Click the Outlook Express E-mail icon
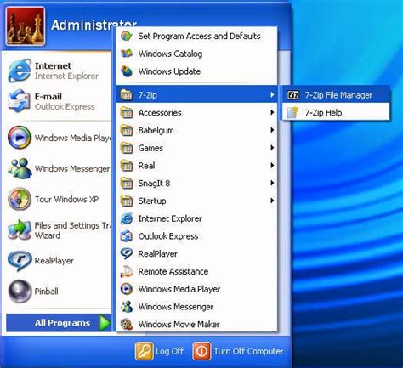 click(x=19, y=101)
